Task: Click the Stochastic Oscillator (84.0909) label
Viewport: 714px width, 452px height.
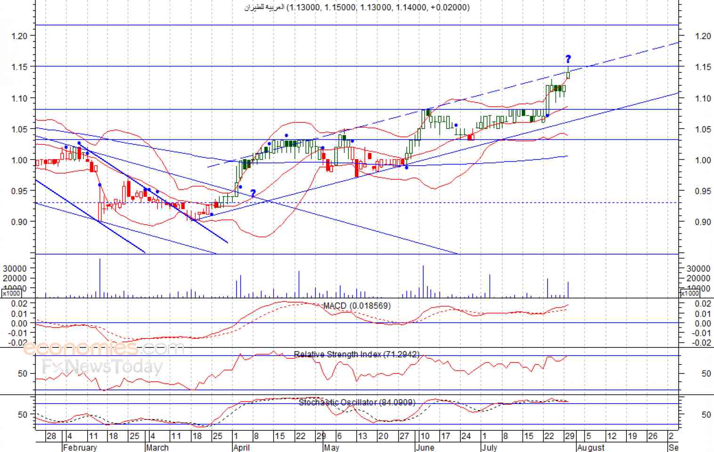Action: 357,403
